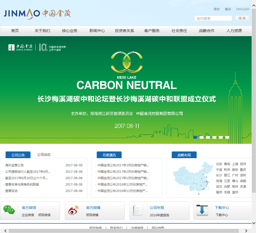Click the horizontal scrollbar left arrow
The height and width of the screenshot is (233, 256).
point(6,231)
